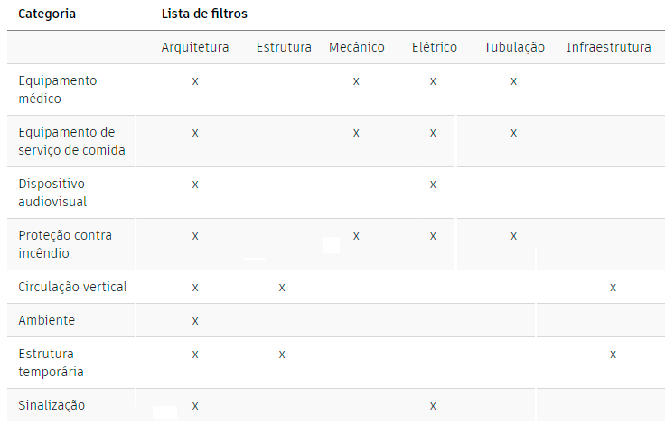Select the Circulação vertical row label
The image size is (665, 426).
[72, 287]
